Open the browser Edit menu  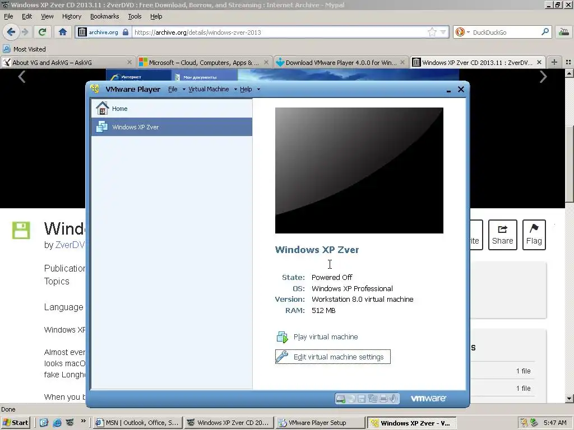pos(27,16)
